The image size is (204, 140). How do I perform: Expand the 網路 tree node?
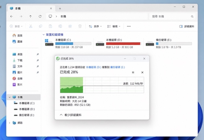point(9,123)
